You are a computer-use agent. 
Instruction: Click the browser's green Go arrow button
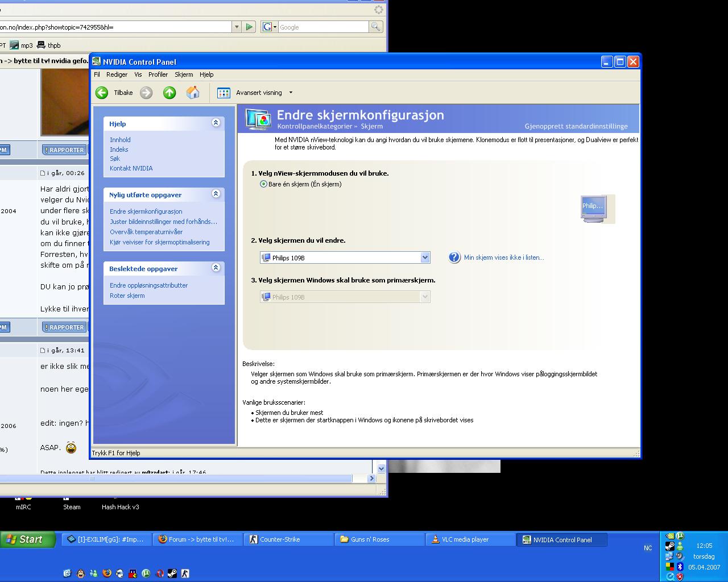[249, 27]
